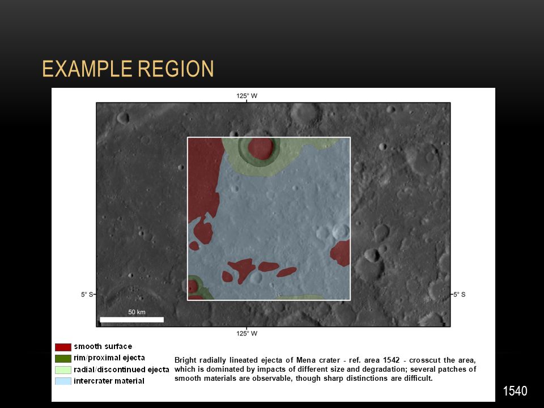Click the red smooth surface legend swatch

pyautogui.click(x=63, y=347)
